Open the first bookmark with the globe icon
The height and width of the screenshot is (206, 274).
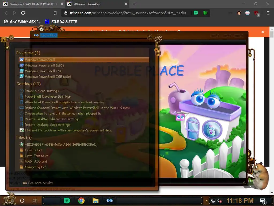[22, 21]
